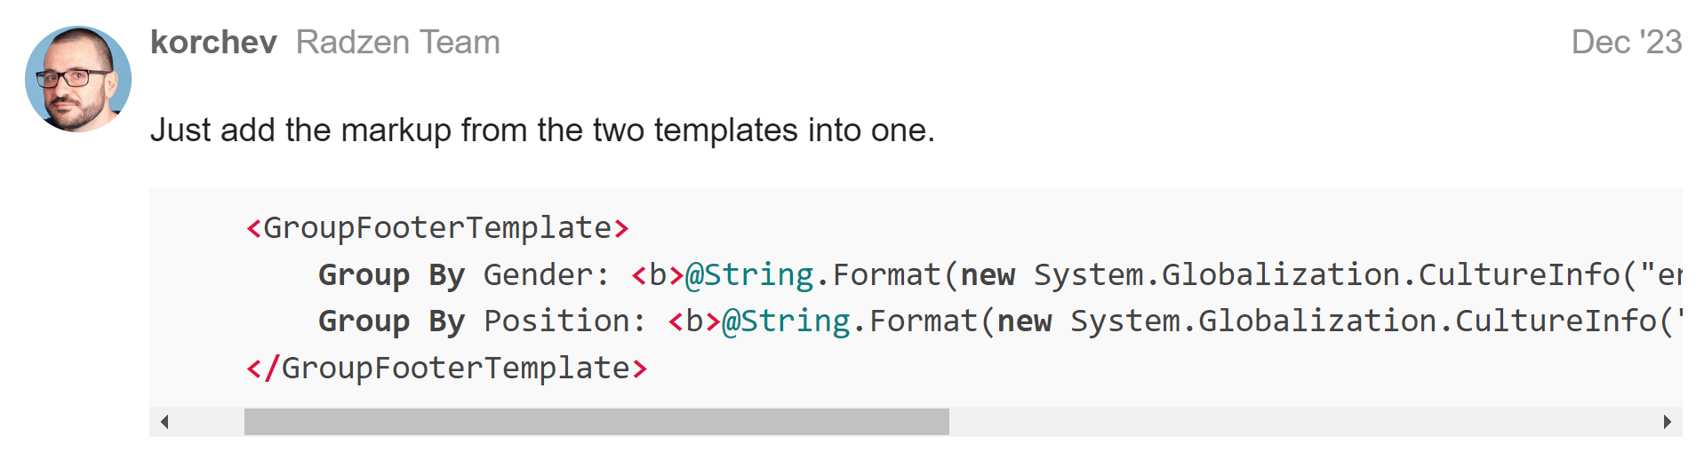Screen dimensions: 1704x452
Task: Click the 'Group By Position:' code line
Action: tap(1000, 321)
